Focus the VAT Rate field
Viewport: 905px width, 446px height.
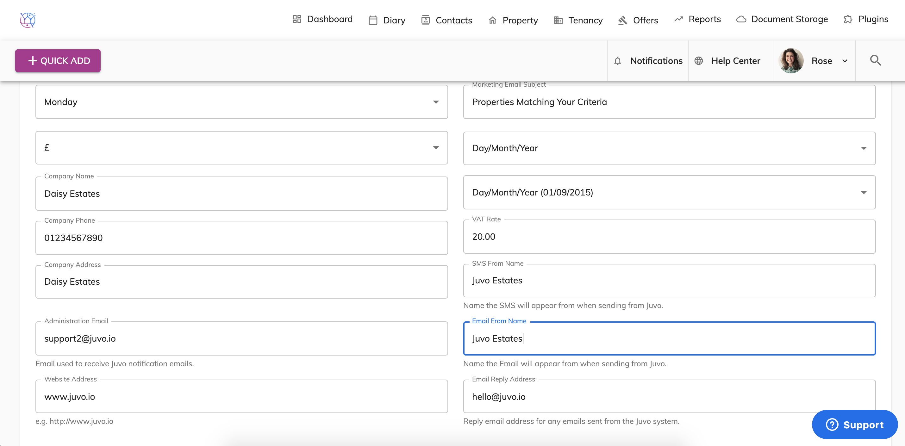(669, 237)
